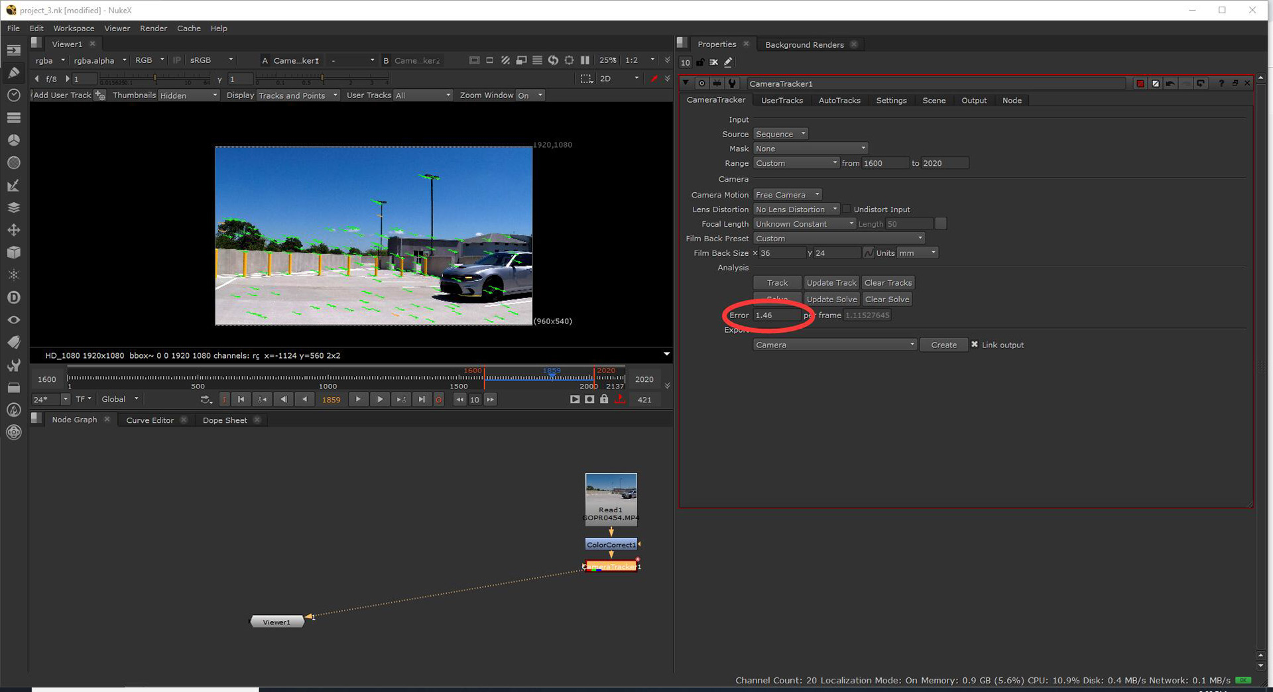1273x692 pixels.
Task: Click the Clear Tracks button
Action: click(x=888, y=283)
